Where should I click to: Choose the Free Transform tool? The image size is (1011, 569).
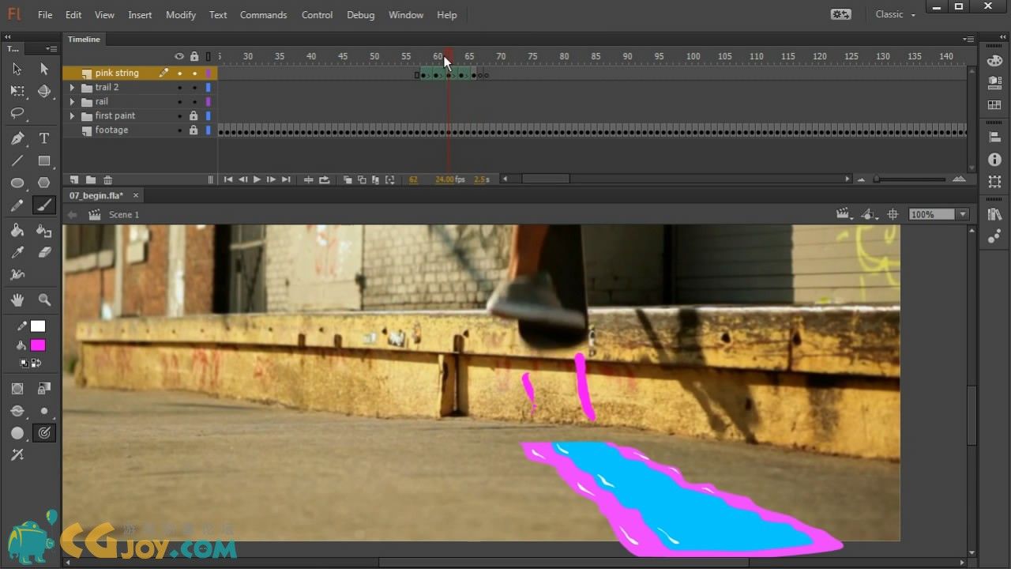[17, 91]
